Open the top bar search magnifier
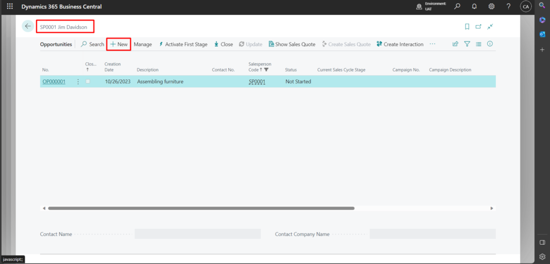Image resolution: width=550 pixels, height=264 pixels. point(457,6)
